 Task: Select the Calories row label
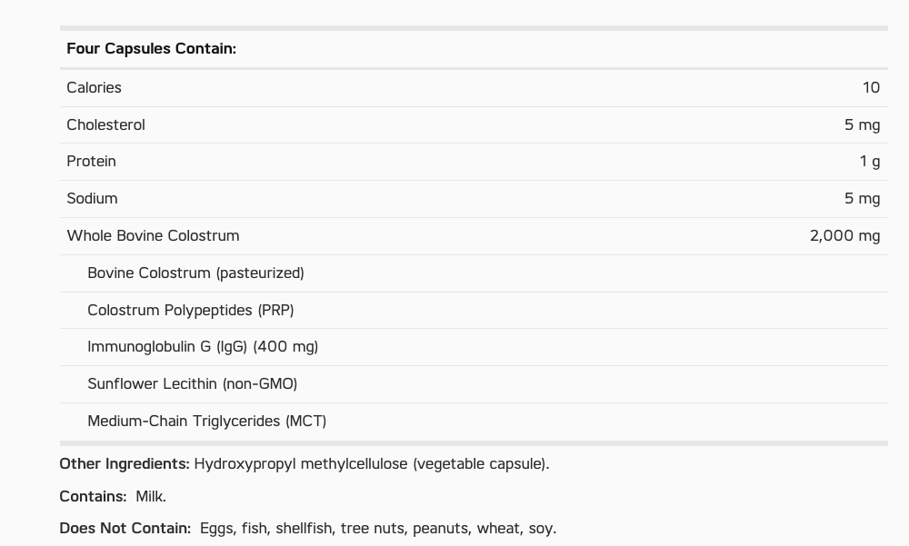click(94, 87)
